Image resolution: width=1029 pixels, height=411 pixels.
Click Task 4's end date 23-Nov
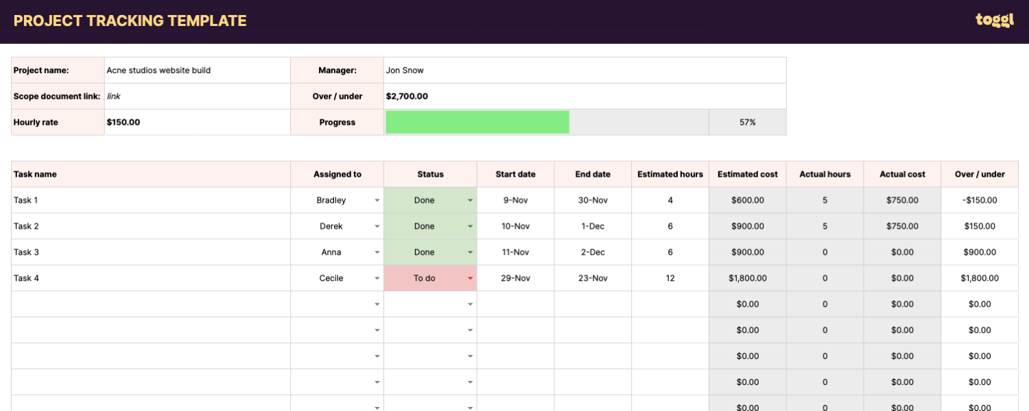592,278
